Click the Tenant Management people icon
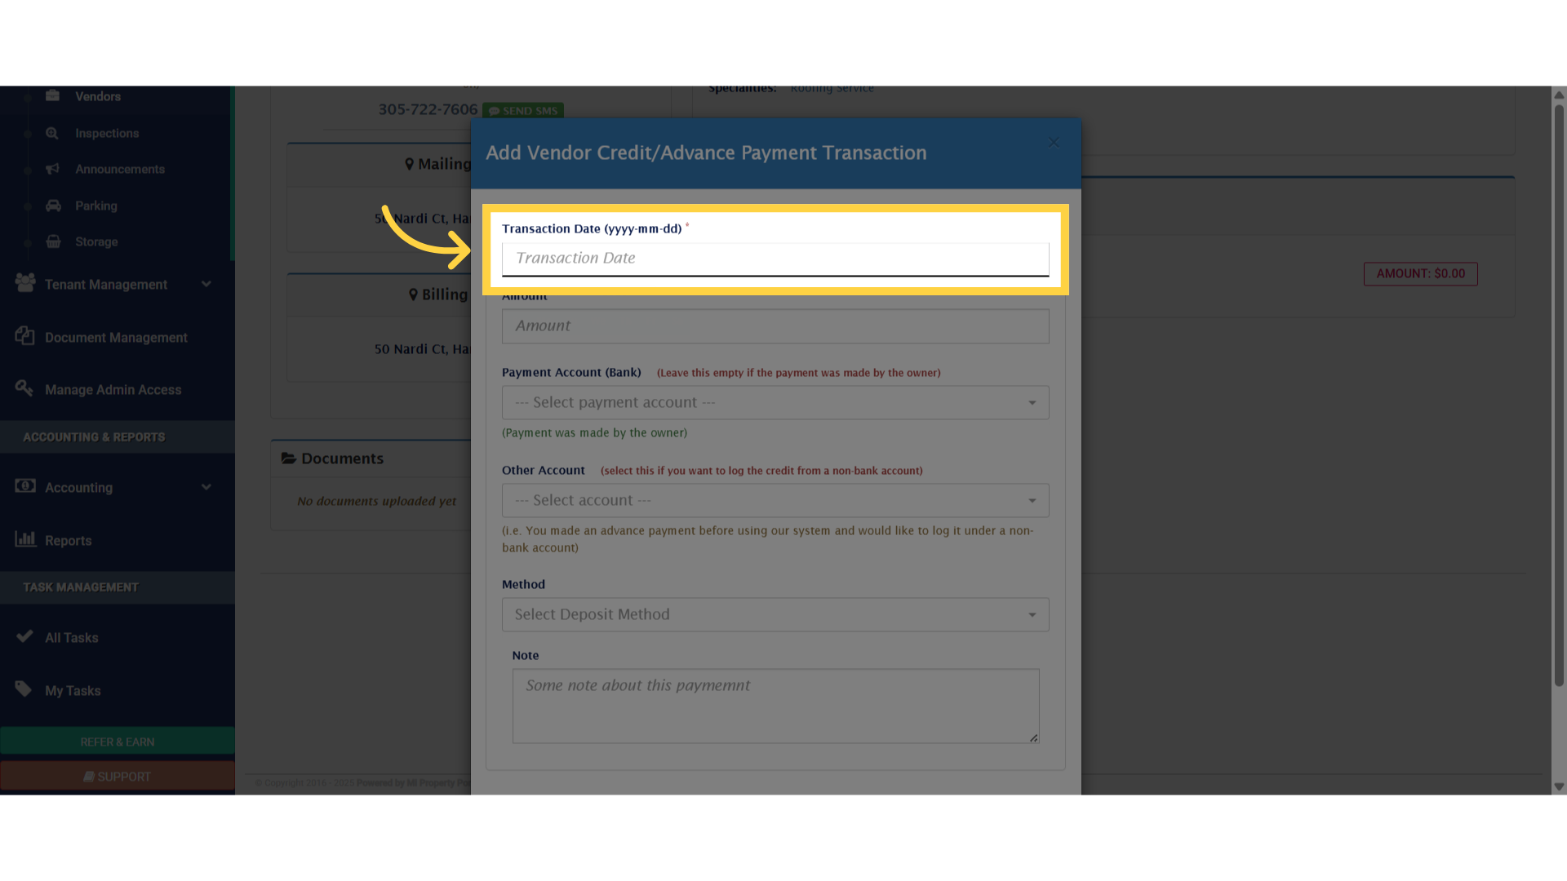Screen dimensions: 1567x881 [x=25, y=283]
